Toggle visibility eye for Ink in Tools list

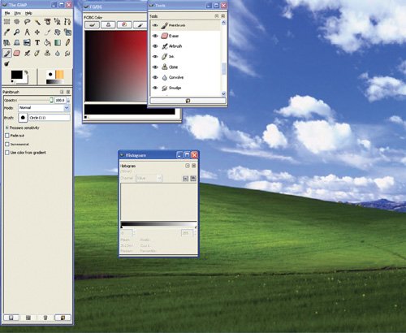click(x=155, y=57)
